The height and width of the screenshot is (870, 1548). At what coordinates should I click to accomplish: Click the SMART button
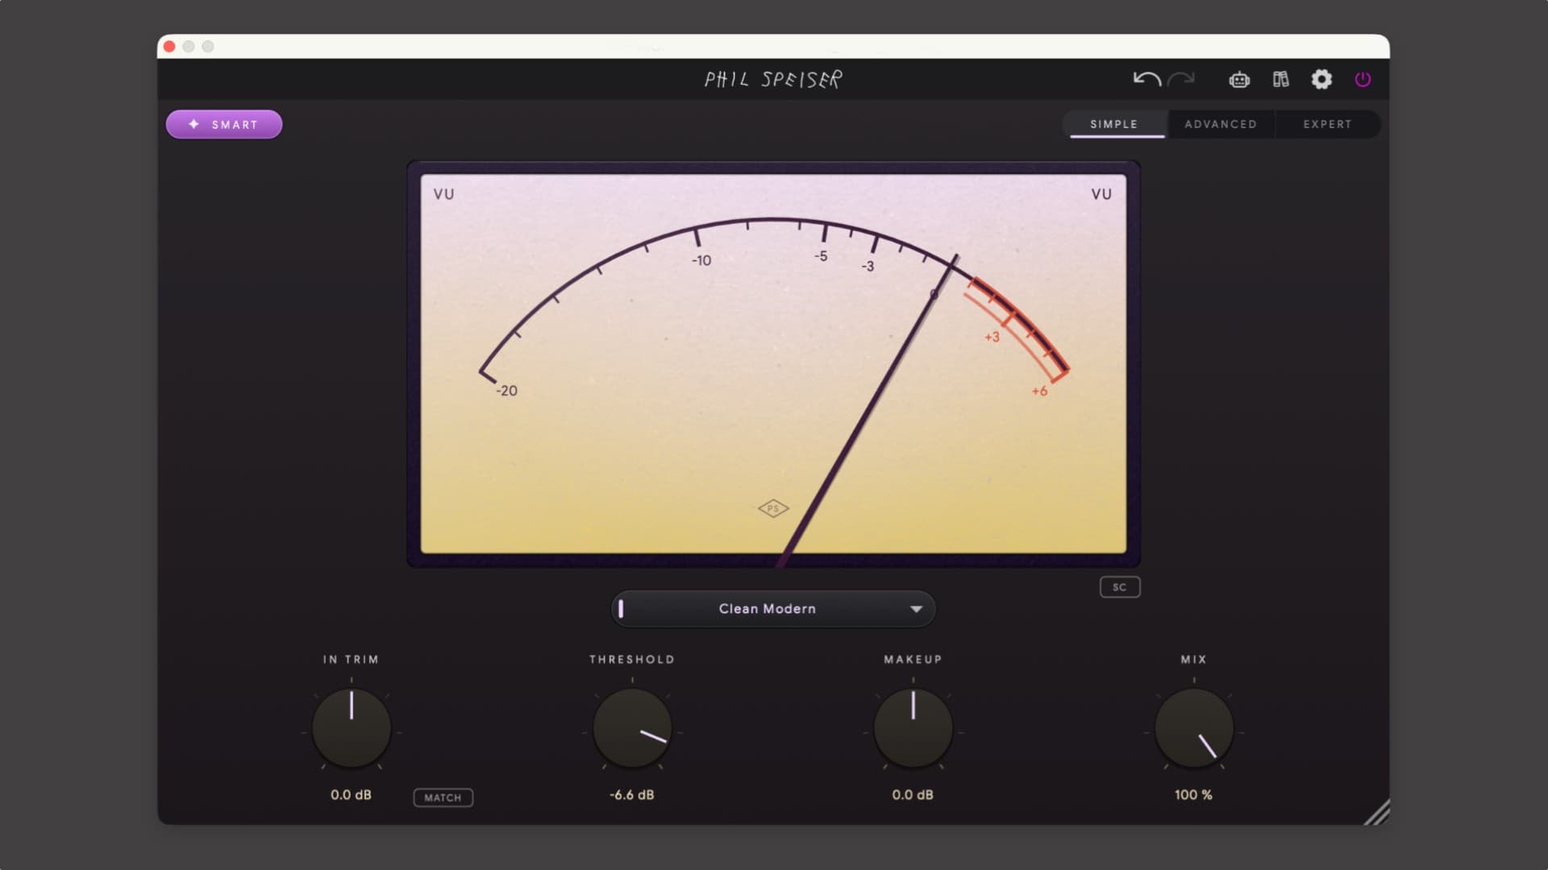[x=224, y=124]
